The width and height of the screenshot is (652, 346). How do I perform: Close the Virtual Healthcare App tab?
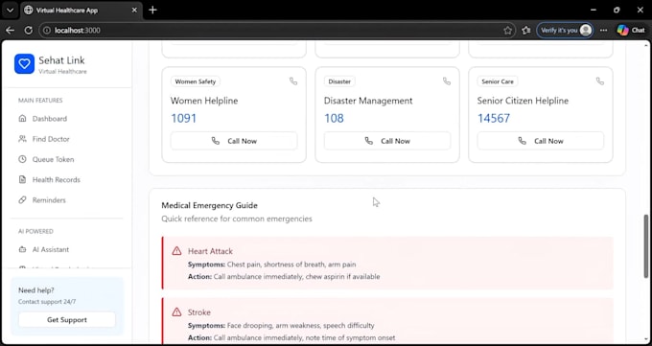click(x=134, y=10)
